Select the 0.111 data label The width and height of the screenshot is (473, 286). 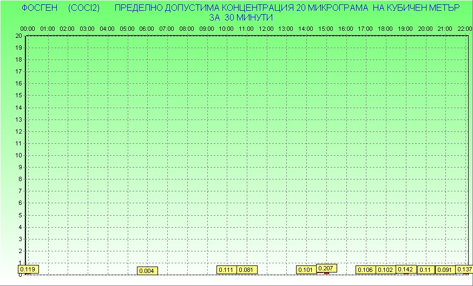tap(227, 270)
